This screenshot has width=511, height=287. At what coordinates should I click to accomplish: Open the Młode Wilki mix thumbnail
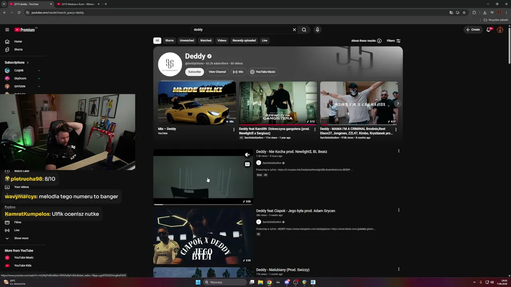tap(197, 103)
